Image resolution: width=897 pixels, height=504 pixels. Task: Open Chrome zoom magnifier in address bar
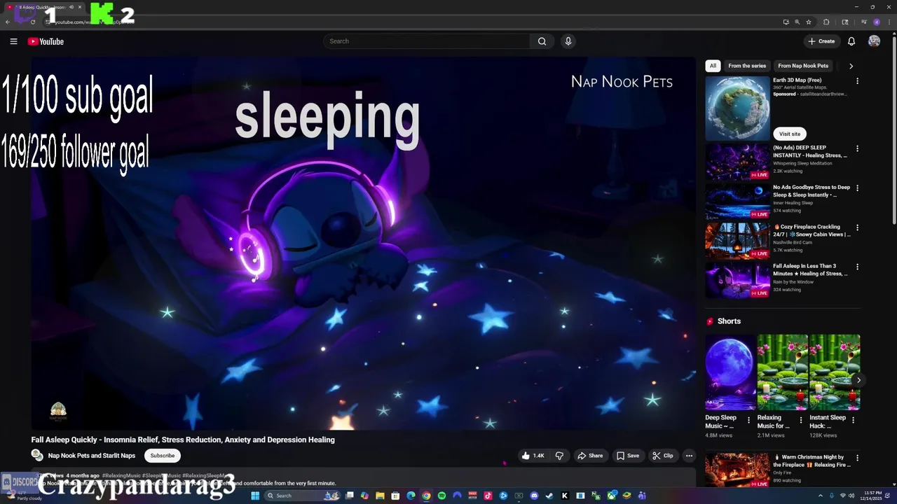coord(797,22)
